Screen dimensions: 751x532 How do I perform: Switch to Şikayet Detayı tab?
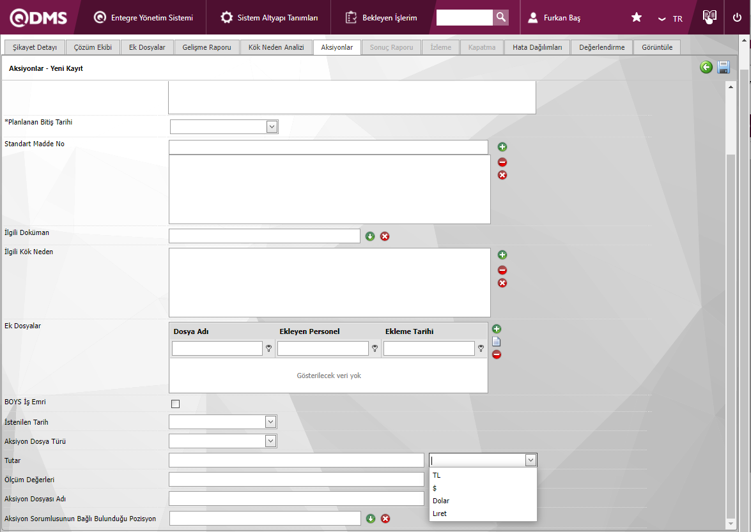[x=35, y=47]
